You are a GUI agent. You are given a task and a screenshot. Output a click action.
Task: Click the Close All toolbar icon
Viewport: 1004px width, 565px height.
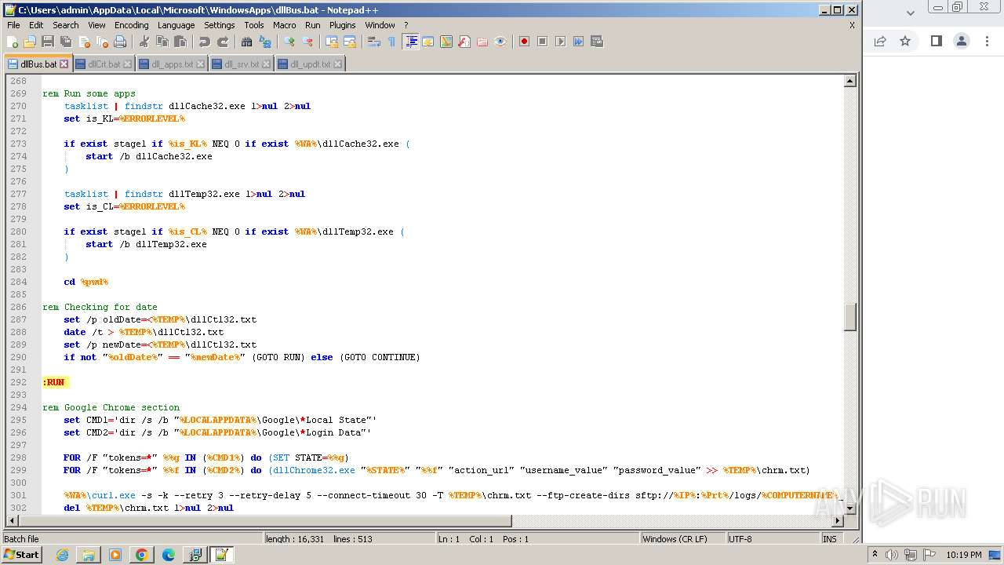[102, 42]
